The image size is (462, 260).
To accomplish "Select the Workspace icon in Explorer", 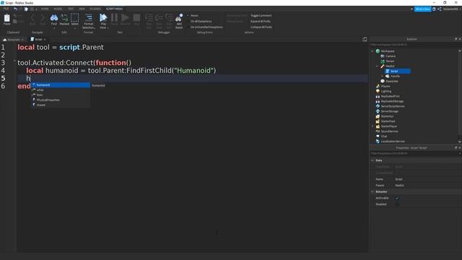I will (x=378, y=51).
